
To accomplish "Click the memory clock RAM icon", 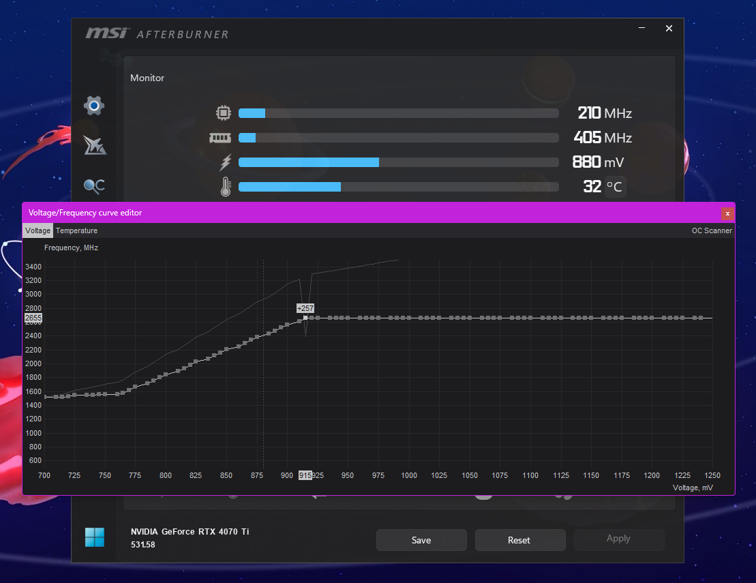I will [x=220, y=138].
